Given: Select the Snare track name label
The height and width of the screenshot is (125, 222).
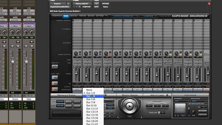Looking at the screenshot, I should [x=15, y=99].
